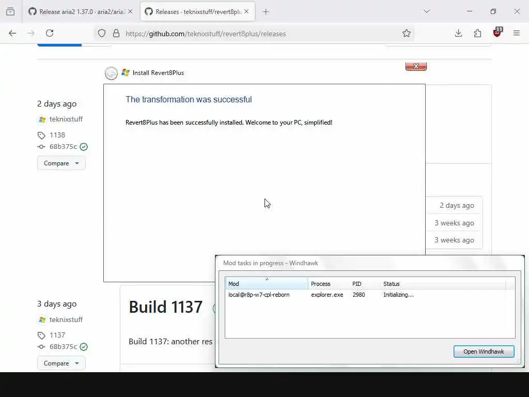This screenshot has height=397, width=529.
Task: Open the extensions puzzle icon
Action: click(477, 33)
